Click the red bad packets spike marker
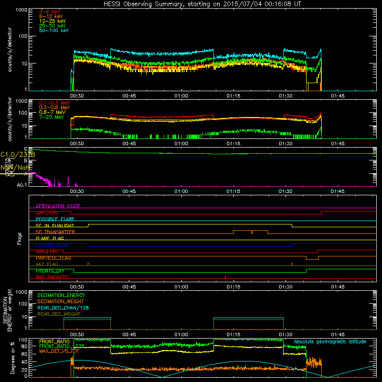This screenshot has width=382, height=382. (225, 277)
